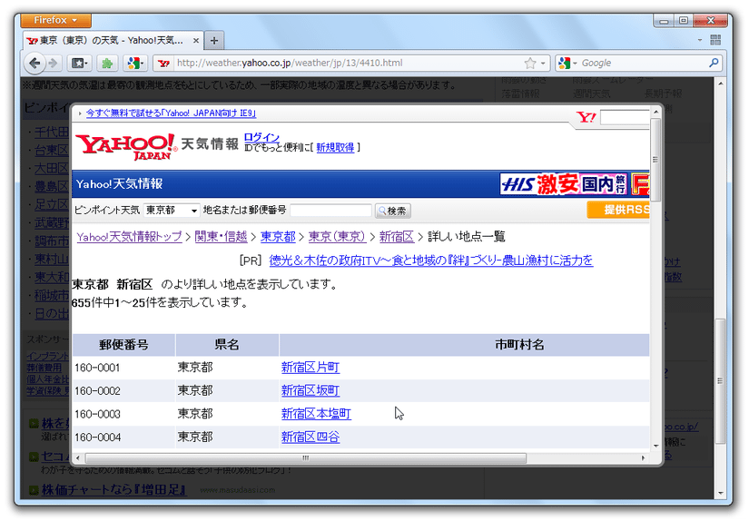The height and width of the screenshot is (521, 749).
Task: Click the popup horizontal scrollbar thumb
Action: coord(306,458)
